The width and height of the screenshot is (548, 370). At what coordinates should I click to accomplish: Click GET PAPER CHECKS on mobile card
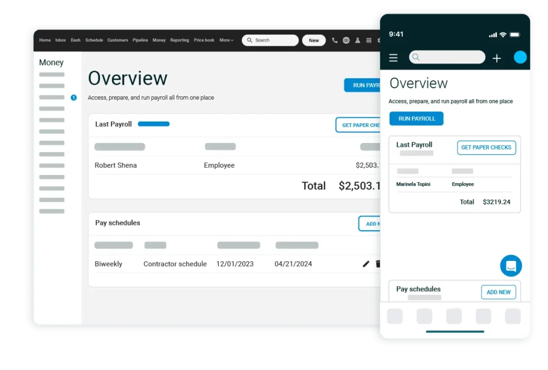pyautogui.click(x=486, y=147)
